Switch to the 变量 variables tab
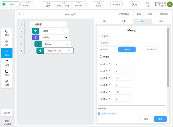This screenshot has height=127, width=173. [x=124, y=21]
